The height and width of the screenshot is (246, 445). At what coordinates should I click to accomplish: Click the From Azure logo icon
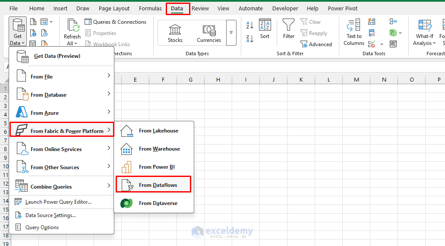22,112
